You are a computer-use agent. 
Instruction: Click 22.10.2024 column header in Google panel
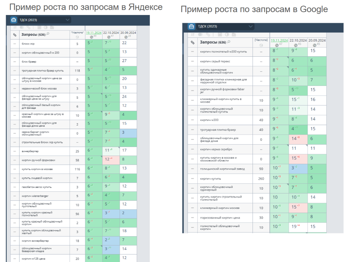298,40
